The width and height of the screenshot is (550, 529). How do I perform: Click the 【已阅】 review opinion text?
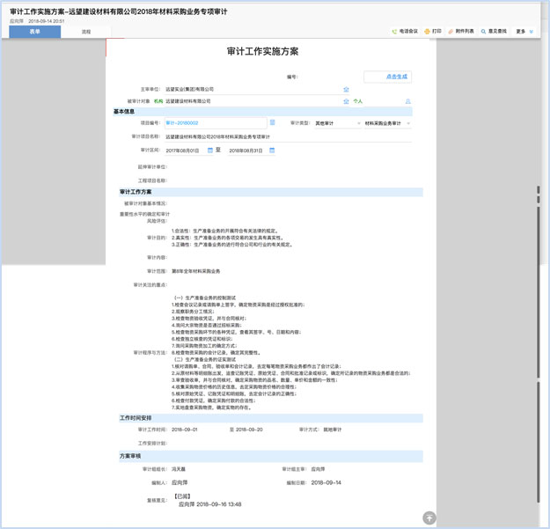pos(182,496)
